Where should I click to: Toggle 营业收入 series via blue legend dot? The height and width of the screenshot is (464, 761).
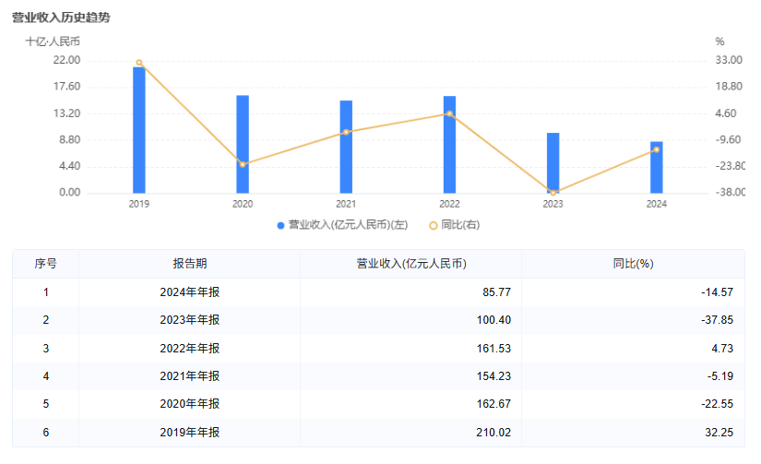(x=280, y=226)
